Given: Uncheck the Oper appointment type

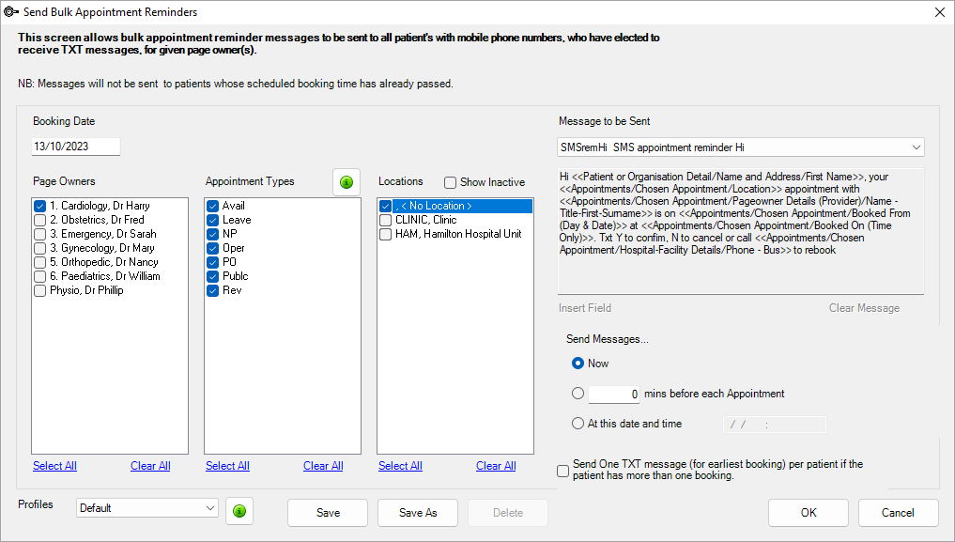Looking at the screenshot, I should pos(212,248).
